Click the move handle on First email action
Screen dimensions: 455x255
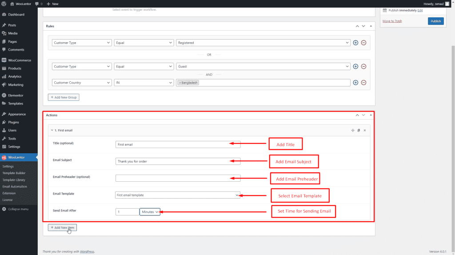[x=352, y=130]
